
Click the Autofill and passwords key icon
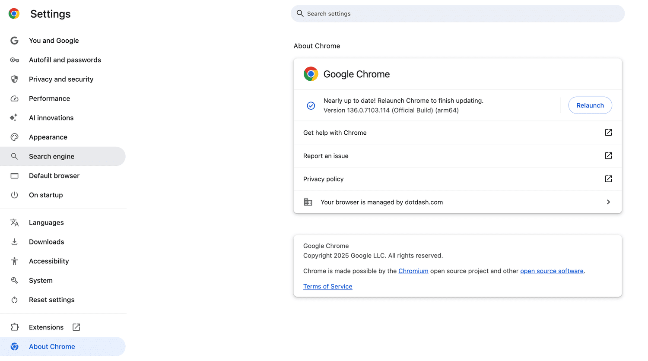tap(14, 60)
